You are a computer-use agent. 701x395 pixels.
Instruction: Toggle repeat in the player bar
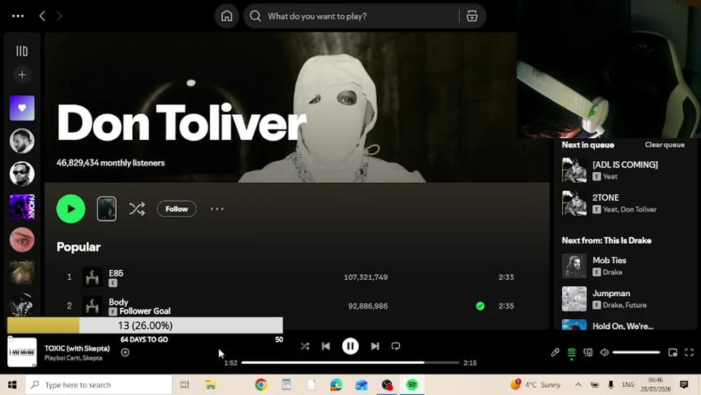[x=395, y=346]
